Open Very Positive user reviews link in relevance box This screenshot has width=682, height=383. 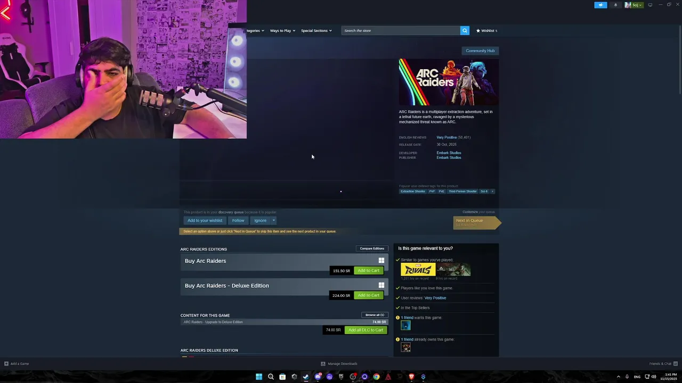point(435,298)
